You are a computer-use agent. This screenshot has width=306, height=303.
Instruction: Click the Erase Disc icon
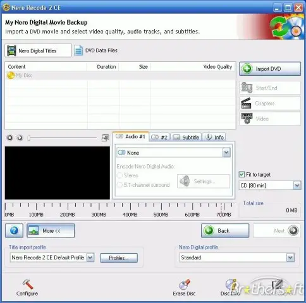point(185,284)
